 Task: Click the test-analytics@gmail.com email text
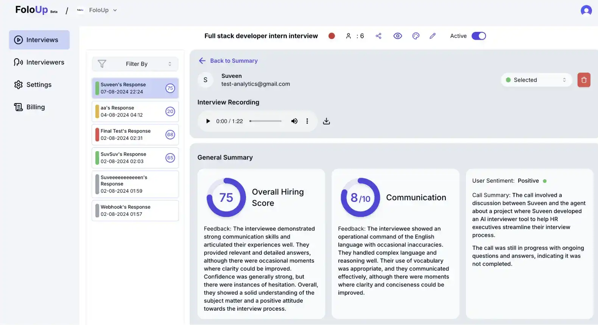point(255,84)
